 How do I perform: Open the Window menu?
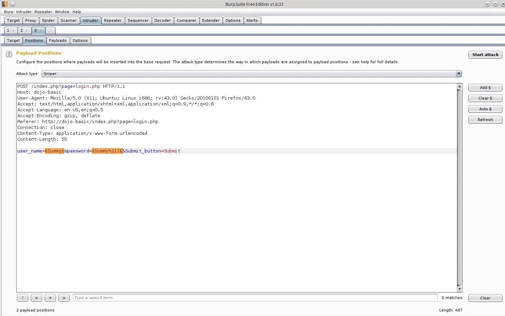(62, 12)
